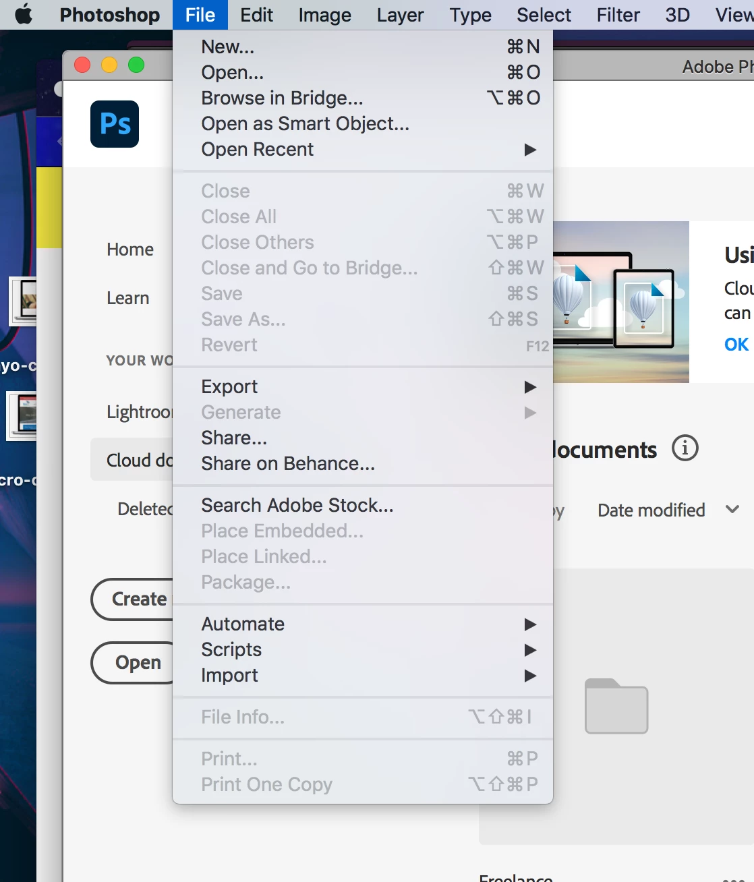Open the Image menu
754x882 pixels.
tap(324, 15)
